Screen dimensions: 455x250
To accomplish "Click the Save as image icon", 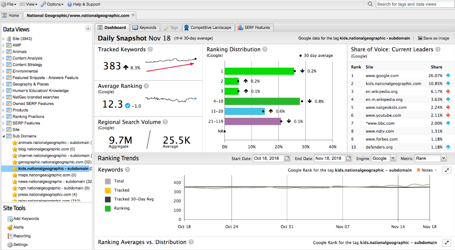I will pyautogui.click(x=420, y=38).
